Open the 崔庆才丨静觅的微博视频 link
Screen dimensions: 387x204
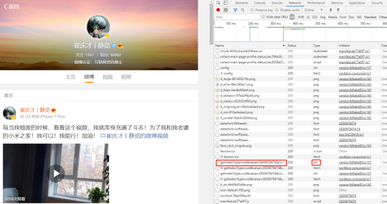134,136
